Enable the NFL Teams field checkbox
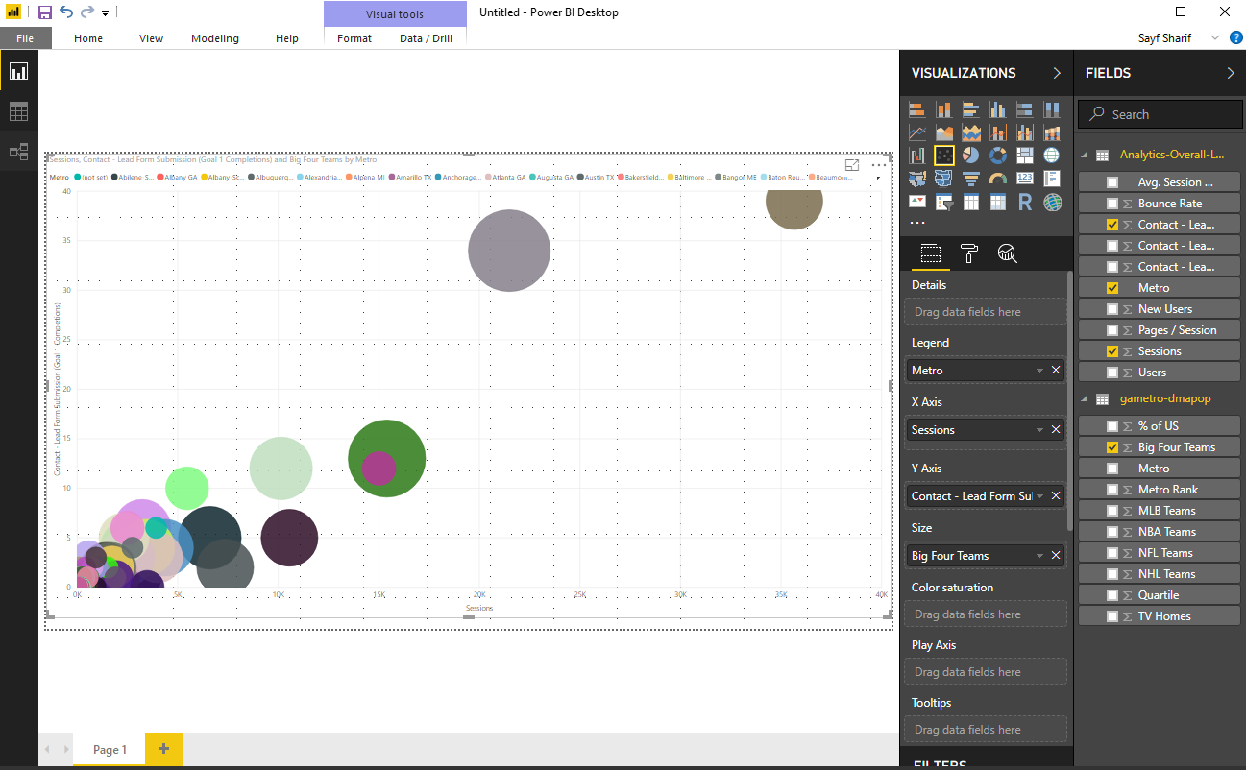1246x770 pixels. click(x=1112, y=553)
